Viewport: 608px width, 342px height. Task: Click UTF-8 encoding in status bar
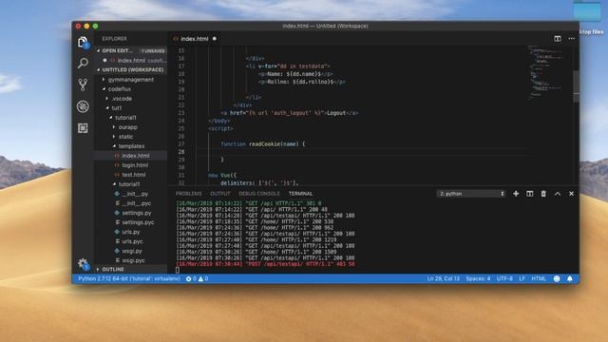click(504, 278)
